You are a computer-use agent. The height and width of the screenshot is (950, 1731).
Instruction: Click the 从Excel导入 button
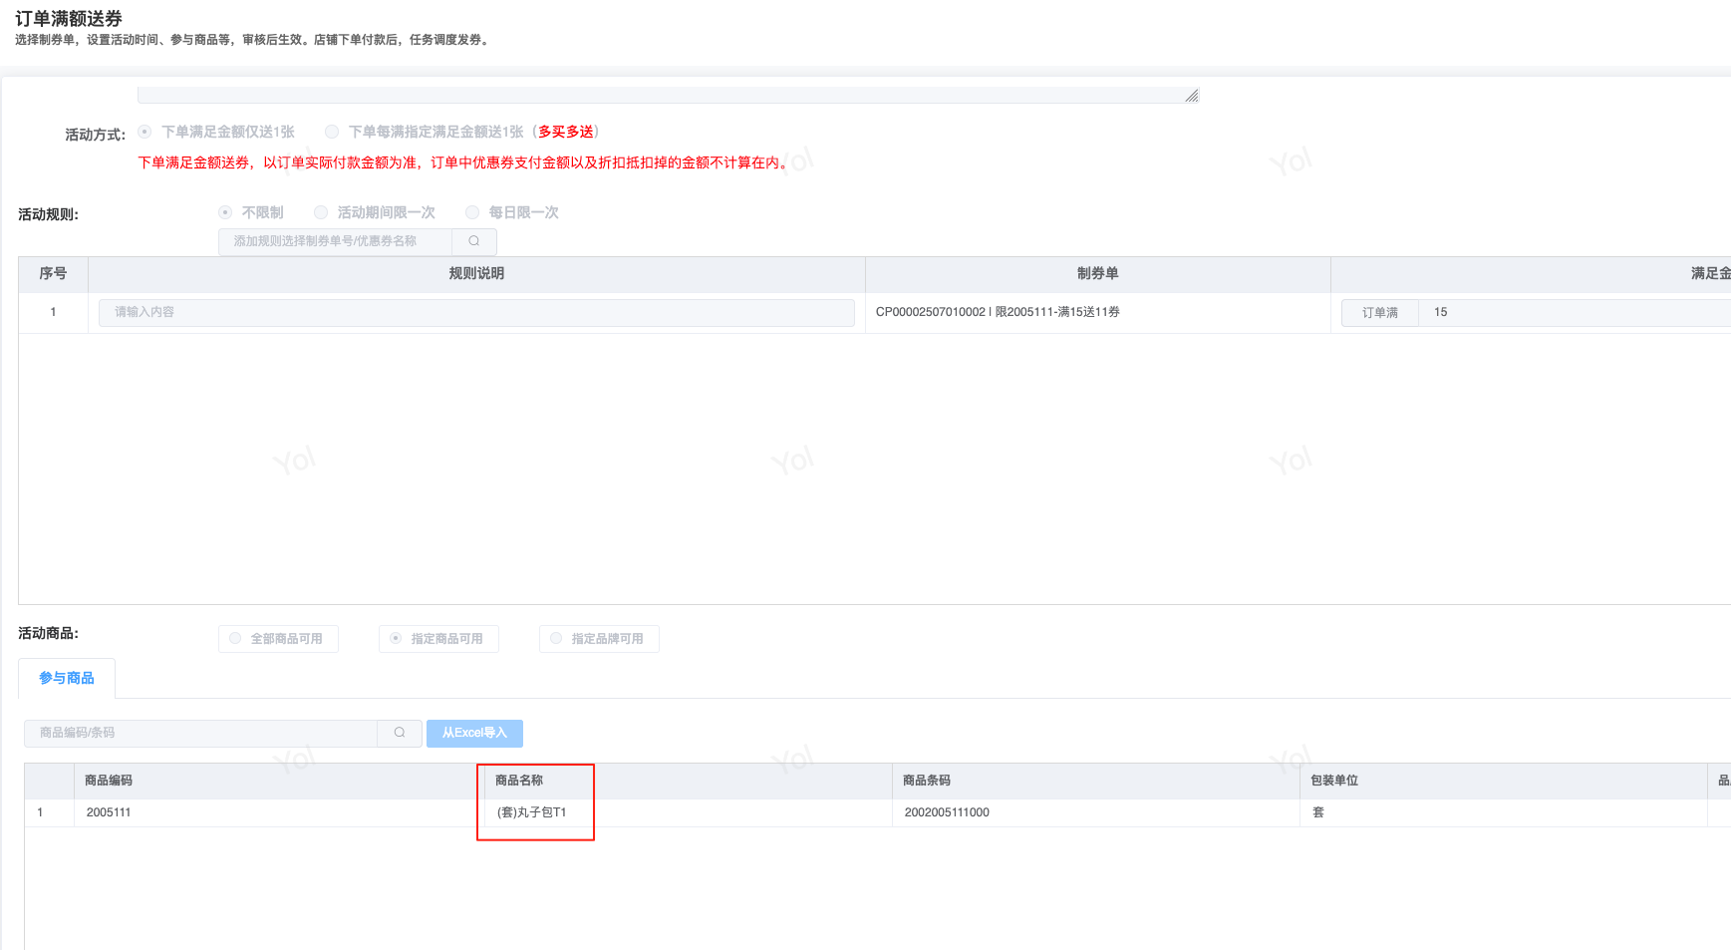point(474,733)
